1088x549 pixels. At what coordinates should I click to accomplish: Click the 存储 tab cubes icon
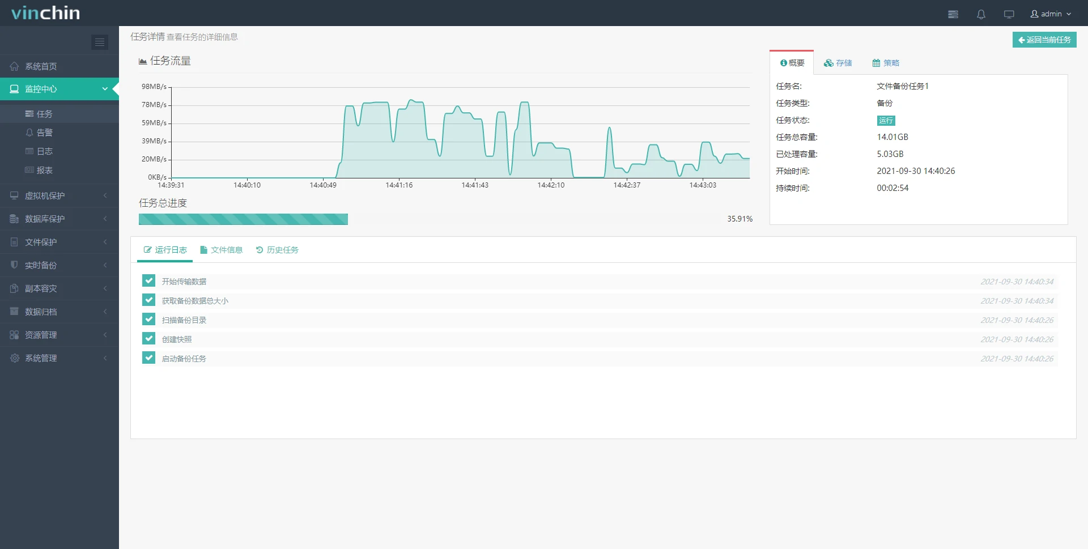pos(828,63)
